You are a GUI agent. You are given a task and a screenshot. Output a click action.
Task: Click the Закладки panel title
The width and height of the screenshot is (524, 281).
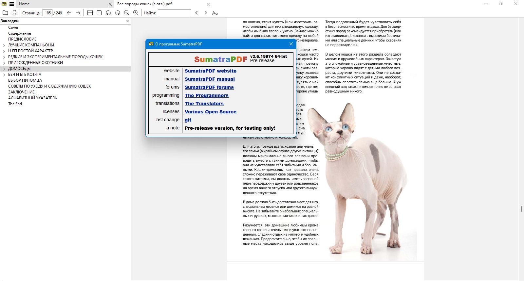click(10, 21)
